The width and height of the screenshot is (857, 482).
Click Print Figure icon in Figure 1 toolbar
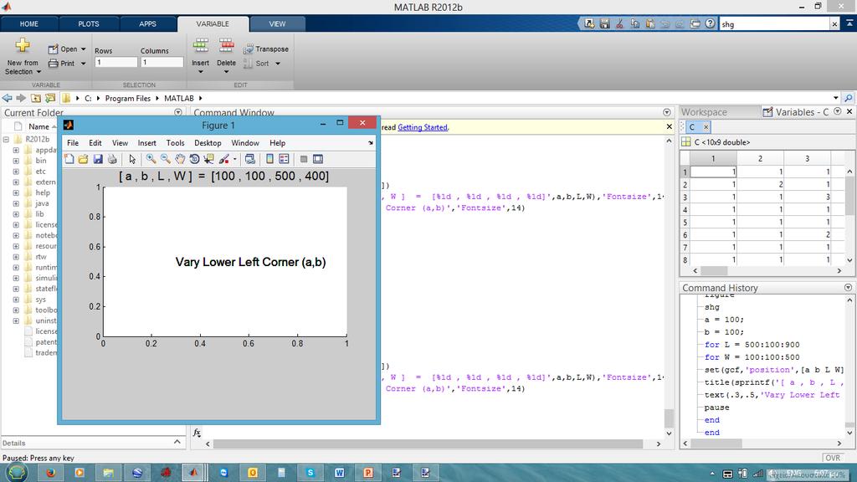(112, 159)
